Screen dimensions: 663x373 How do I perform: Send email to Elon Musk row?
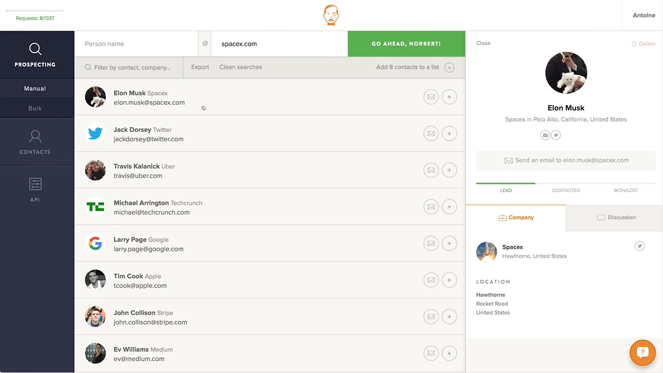pyautogui.click(x=431, y=97)
